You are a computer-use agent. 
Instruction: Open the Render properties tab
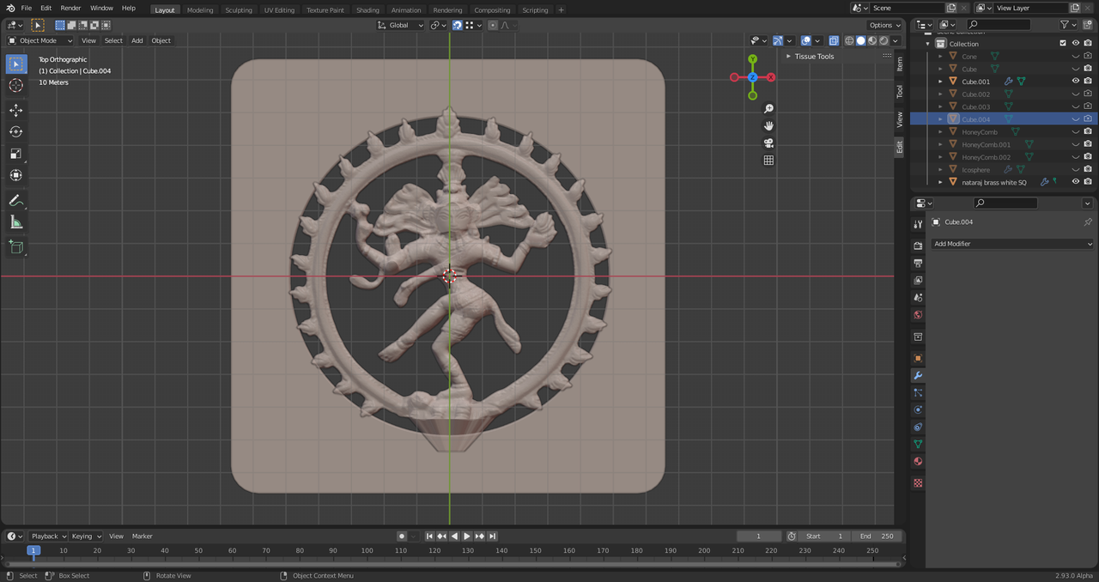tap(918, 246)
